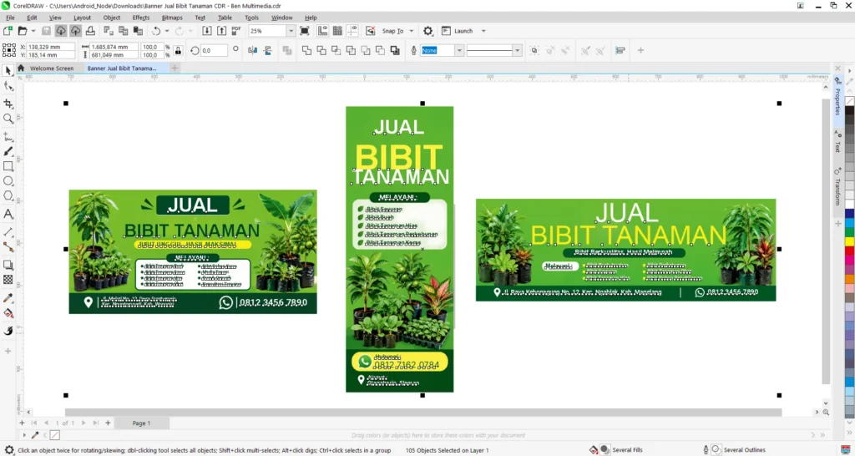The image size is (855, 456).
Task: Click the new document tab plus button
Action: pos(175,68)
